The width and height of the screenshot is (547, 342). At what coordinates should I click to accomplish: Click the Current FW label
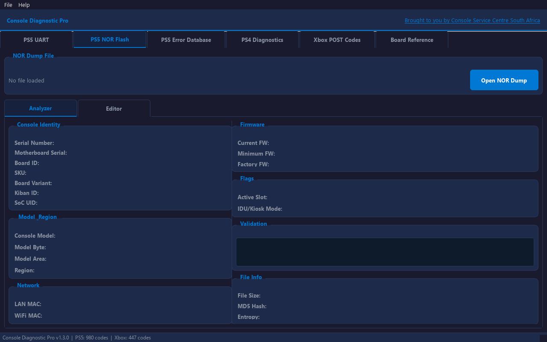coord(253,143)
